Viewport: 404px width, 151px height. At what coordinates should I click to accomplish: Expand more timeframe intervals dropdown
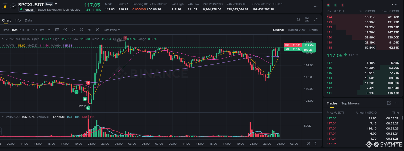(49, 30)
